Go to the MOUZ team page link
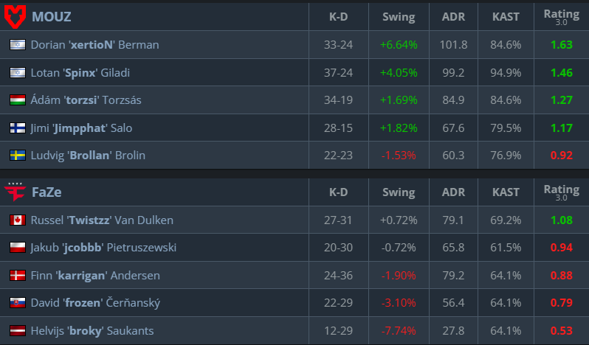The height and width of the screenshot is (345, 589). coord(52,17)
